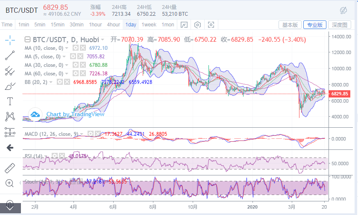
Task: Expand MA (5, close, 0) dropdown arrow
Action: 64,57
